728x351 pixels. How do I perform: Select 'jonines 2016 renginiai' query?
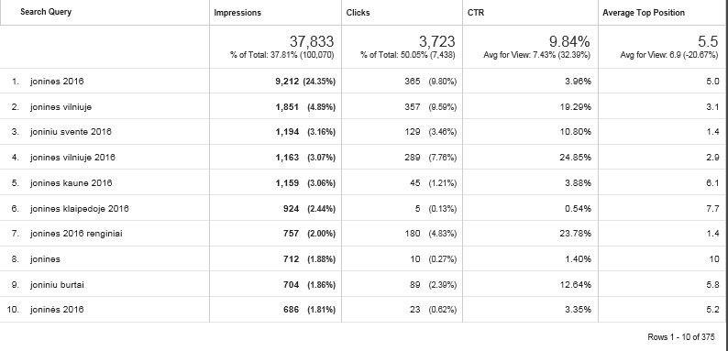pos(76,234)
